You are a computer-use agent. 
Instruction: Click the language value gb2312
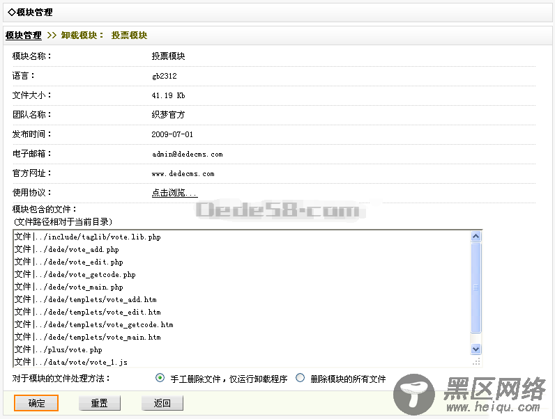(165, 76)
